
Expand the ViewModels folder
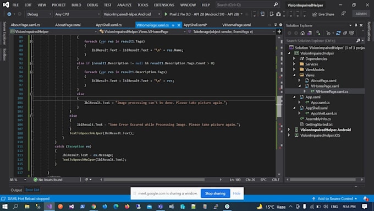click(x=294, y=69)
